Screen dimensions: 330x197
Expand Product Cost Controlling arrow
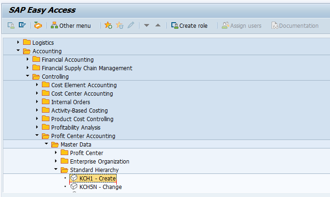[x=37, y=119]
